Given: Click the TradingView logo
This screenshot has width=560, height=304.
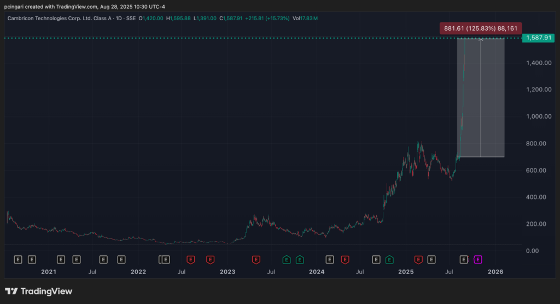Looking at the screenshot, I should [x=39, y=291].
